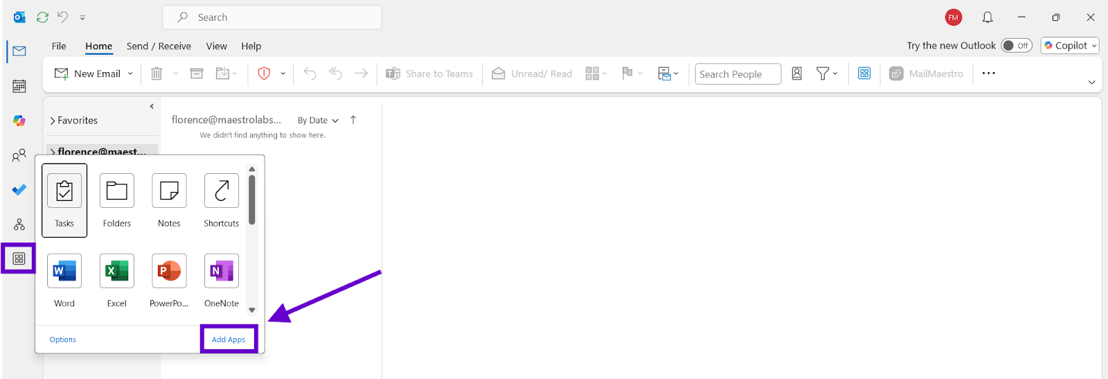Open the Filter Email funnel dropdown
Viewport: 1108px width, 379px height.
pyautogui.click(x=827, y=73)
